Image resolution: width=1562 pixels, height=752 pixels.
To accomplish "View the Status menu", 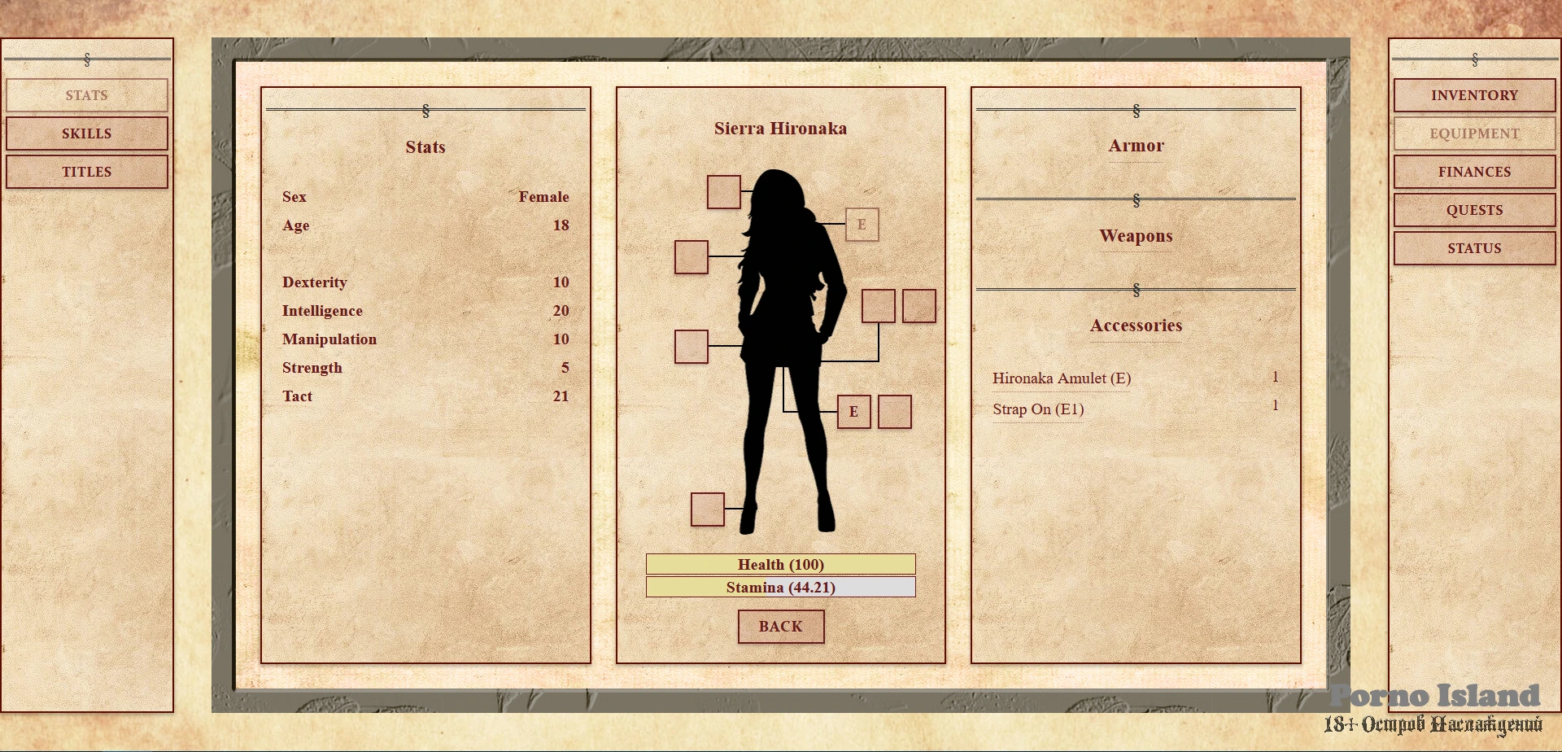I will [x=1474, y=248].
